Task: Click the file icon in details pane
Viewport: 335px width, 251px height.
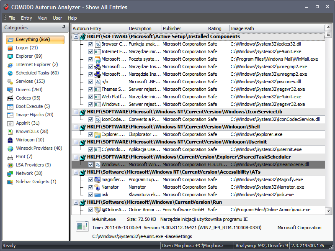Action: coord(82,226)
